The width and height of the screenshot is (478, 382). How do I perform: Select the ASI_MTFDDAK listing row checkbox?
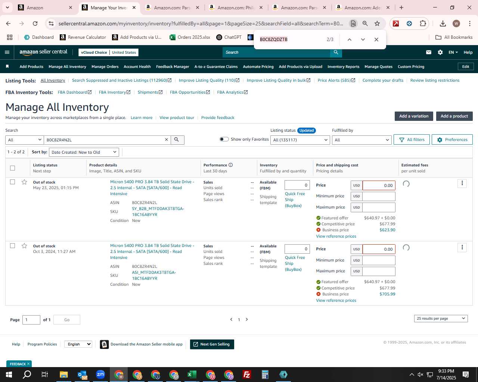click(x=12, y=246)
